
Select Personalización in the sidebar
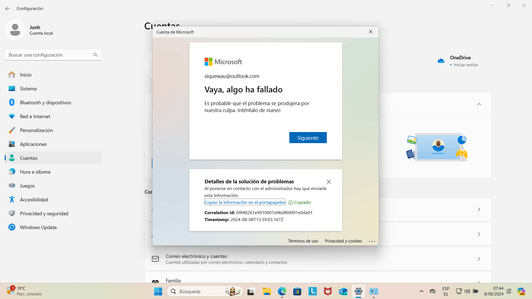click(x=53, y=130)
